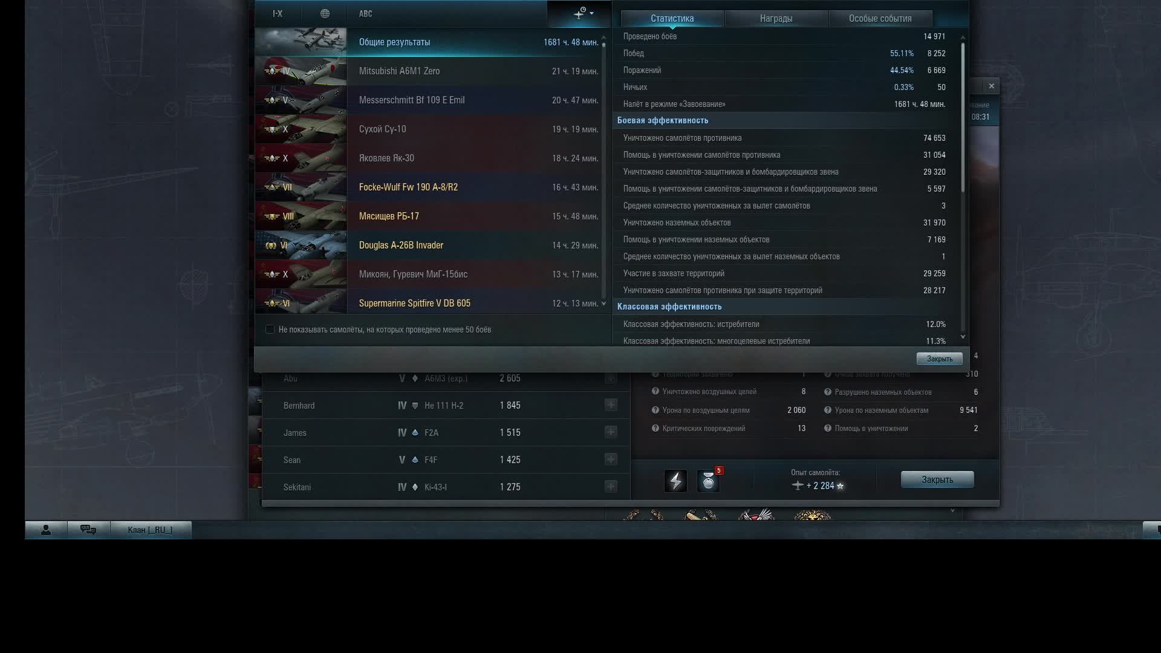Open the medal icon with badge 5
Image resolution: width=1161 pixels, height=653 pixels.
tap(708, 481)
